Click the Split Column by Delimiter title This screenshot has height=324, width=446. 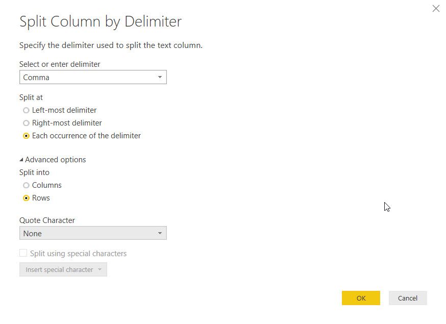point(101,21)
